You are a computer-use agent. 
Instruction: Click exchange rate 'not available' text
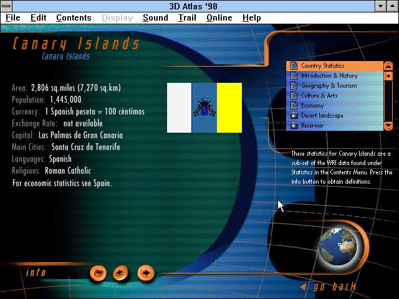(83, 123)
